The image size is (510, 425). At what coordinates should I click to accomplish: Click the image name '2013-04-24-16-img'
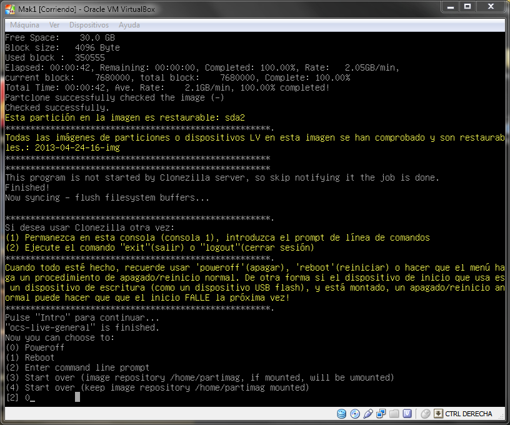click(77, 147)
